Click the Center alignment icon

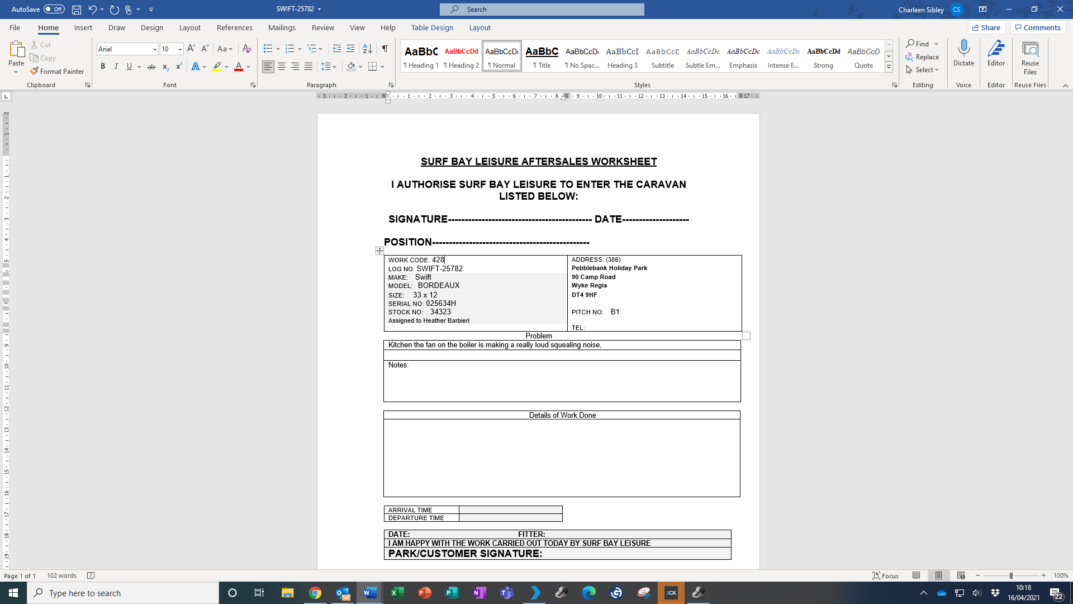(282, 67)
